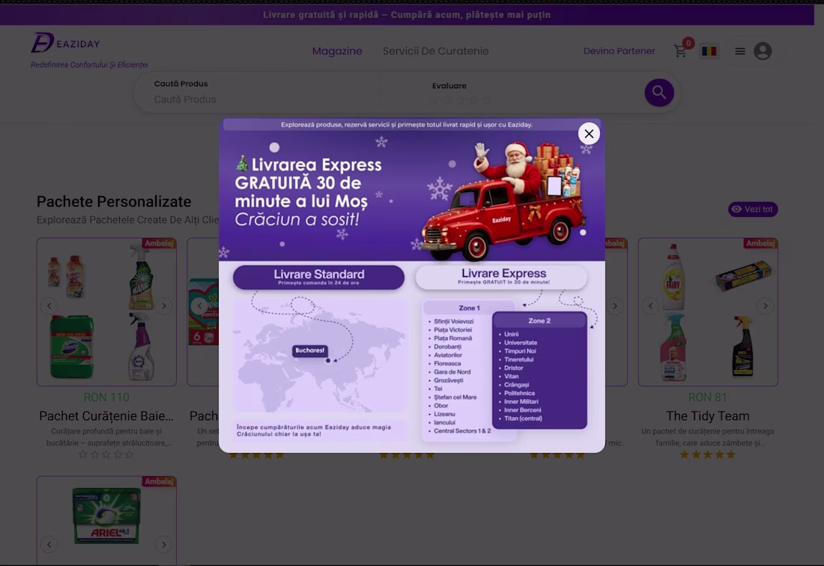
Task: Switch language via Romanian flag icon
Action: [x=709, y=51]
